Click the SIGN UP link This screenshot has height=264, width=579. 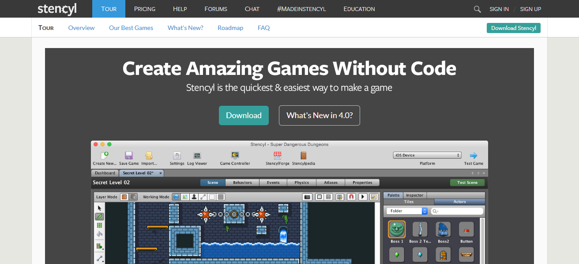(x=530, y=9)
